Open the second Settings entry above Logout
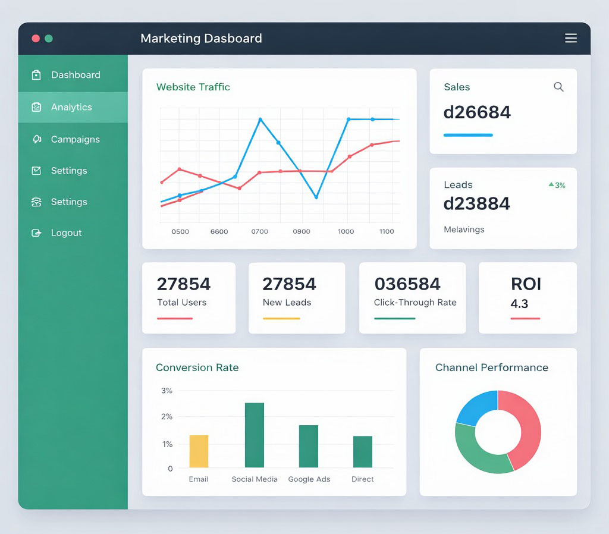This screenshot has width=609, height=534. coord(69,202)
